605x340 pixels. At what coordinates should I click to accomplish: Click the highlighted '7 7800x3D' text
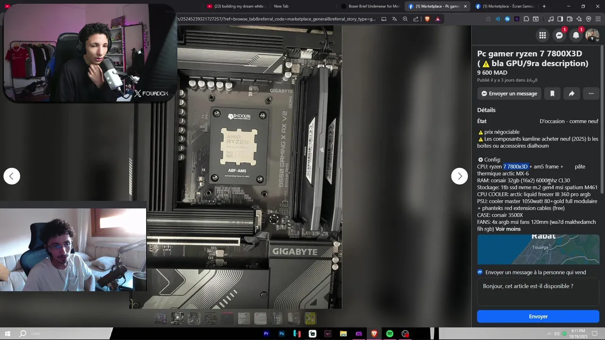pyautogui.click(x=515, y=167)
